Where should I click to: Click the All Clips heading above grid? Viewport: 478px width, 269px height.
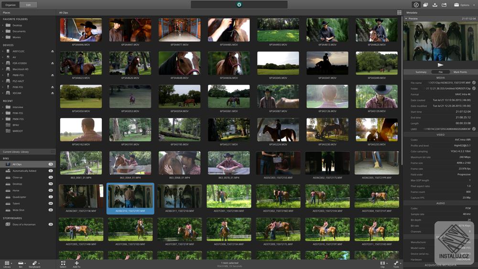coord(64,12)
